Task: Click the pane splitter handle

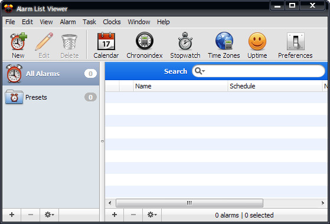Action: coord(102,141)
